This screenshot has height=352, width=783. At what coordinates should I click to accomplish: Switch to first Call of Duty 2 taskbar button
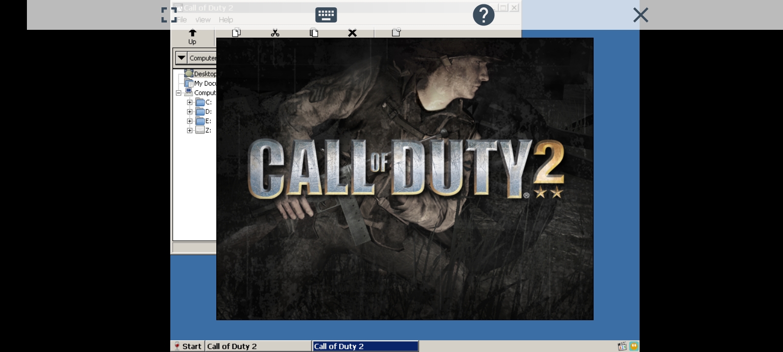pyautogui.click(x=258, y=346)
